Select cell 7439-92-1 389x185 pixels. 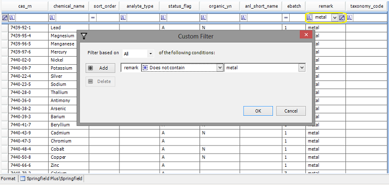pos(28,28)
